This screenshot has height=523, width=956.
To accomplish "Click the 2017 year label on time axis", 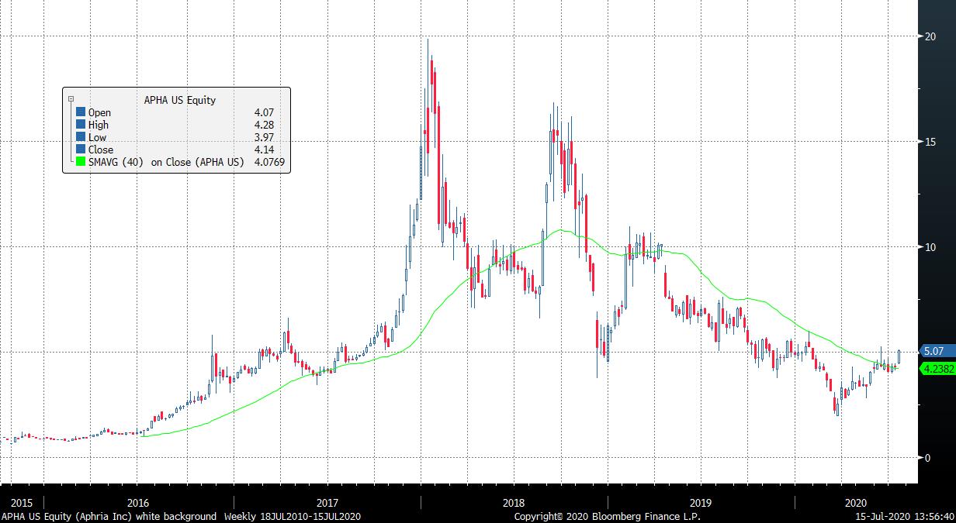I will pyautogui.click(x=327, y=503).
